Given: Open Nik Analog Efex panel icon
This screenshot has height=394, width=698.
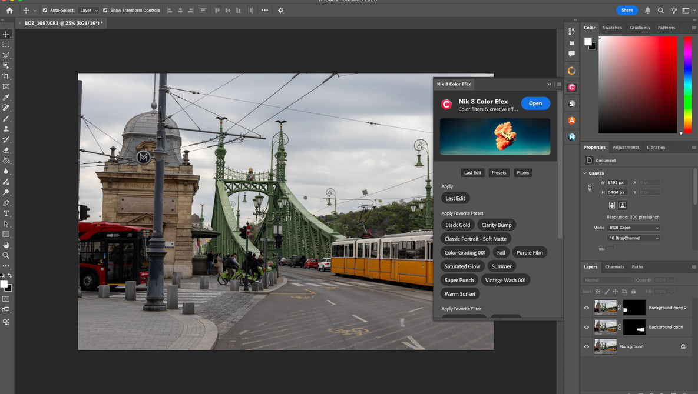Looking at the screenshot, I should tap(571, 121).
